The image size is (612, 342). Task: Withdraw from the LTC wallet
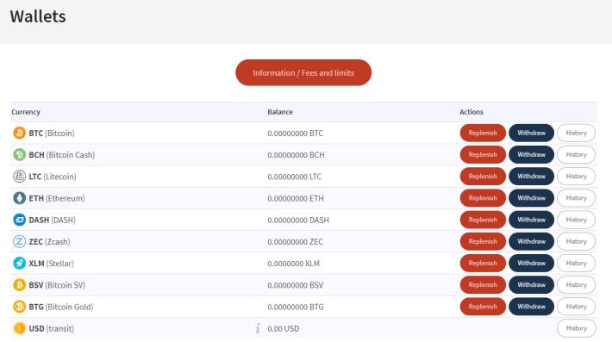[x=531, y=177]
